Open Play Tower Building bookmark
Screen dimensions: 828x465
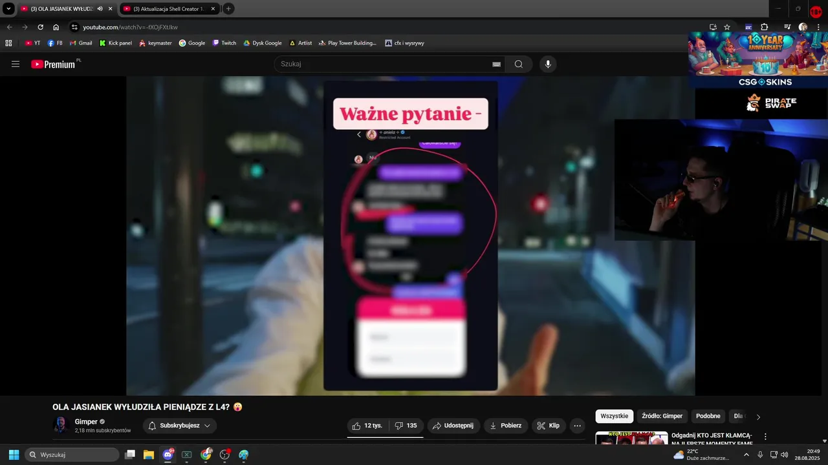[347, 43]
